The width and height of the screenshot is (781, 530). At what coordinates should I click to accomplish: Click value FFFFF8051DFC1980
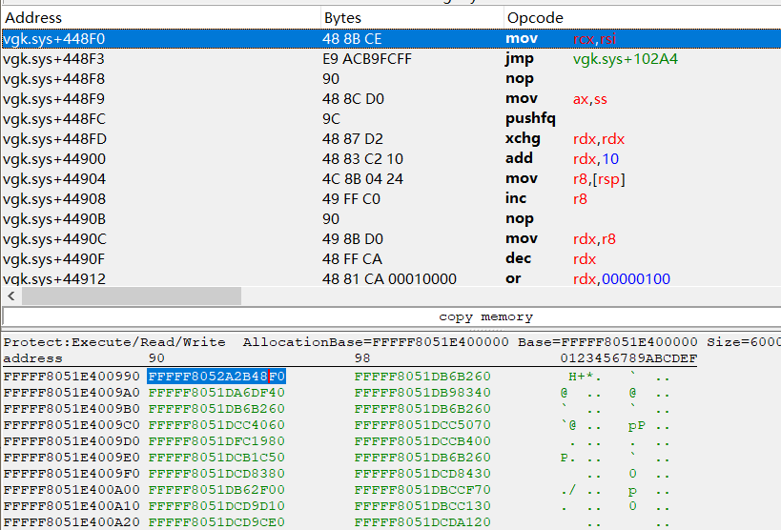216,440
